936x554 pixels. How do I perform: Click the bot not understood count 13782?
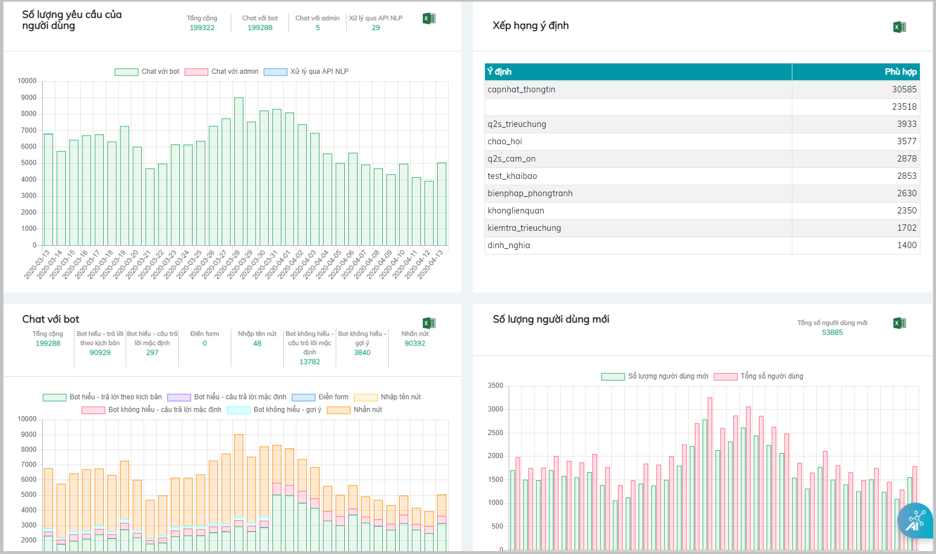tap(310, 362)
